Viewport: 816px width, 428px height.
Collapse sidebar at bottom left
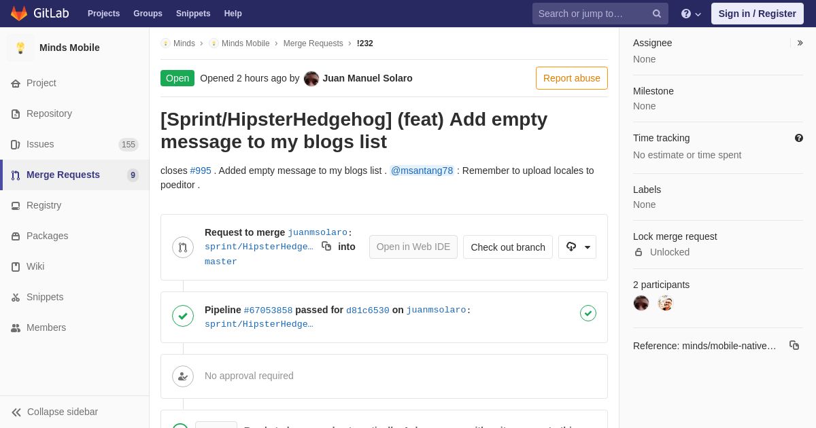pyautogui.click(x=54, y=412)
